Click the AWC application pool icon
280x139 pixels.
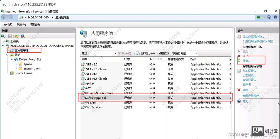pos(83,88)
